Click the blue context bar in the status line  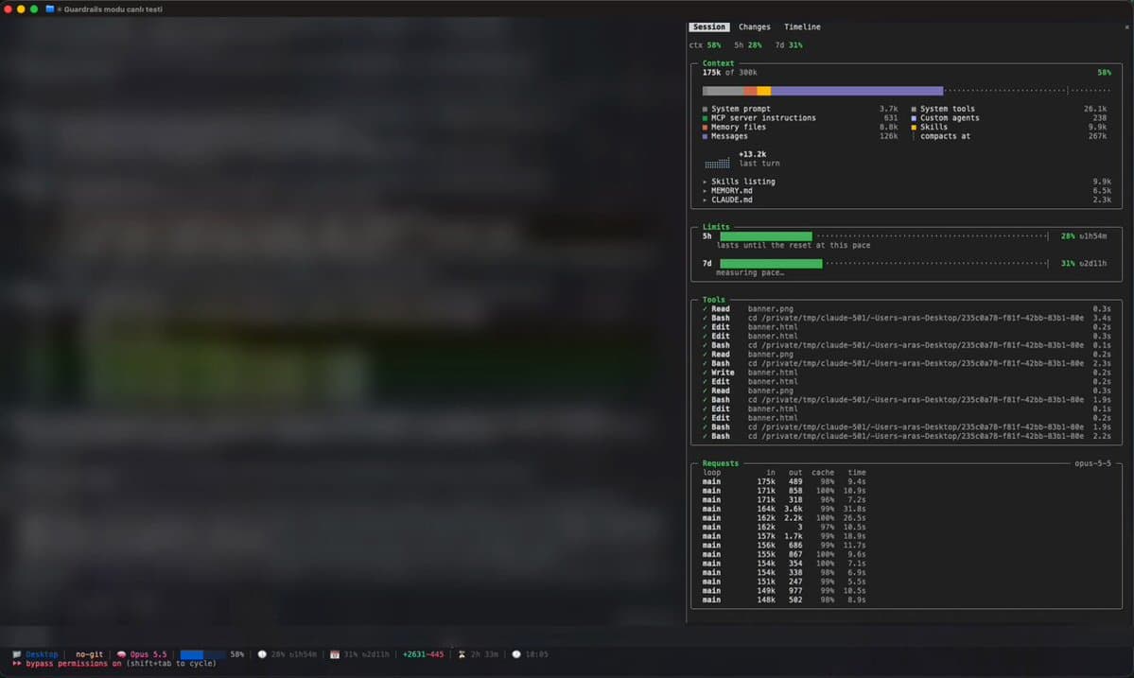pos(201,655)
